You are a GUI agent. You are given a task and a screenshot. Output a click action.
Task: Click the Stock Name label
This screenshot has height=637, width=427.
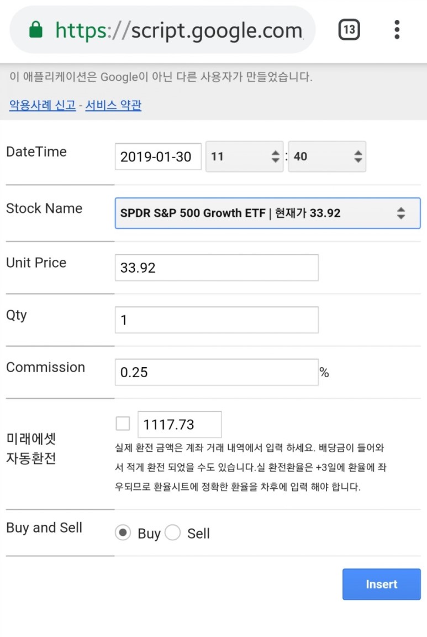(44, 208)
